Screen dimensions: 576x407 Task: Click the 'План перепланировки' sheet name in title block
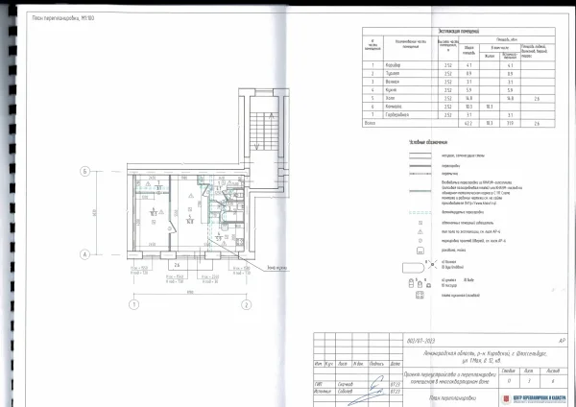click(x=452, y=397)
